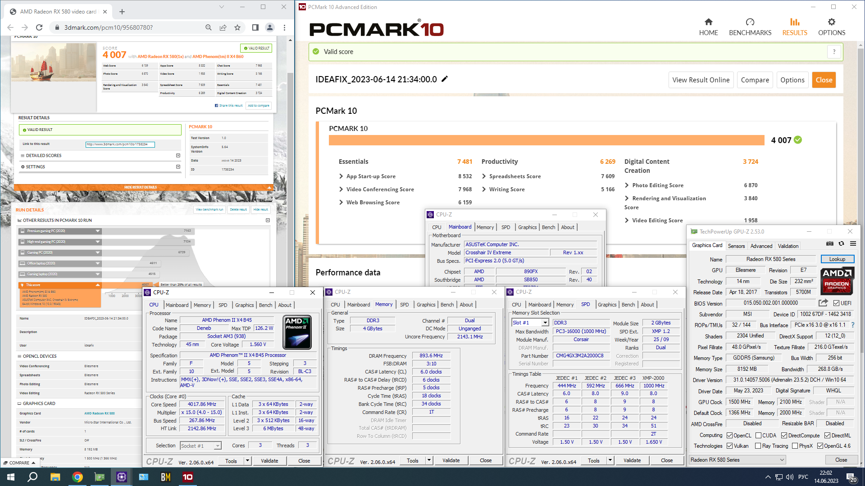Refresh GPU-Z with the refresh icon
This screenshot has height=486, width=865.
click(841, 243)
